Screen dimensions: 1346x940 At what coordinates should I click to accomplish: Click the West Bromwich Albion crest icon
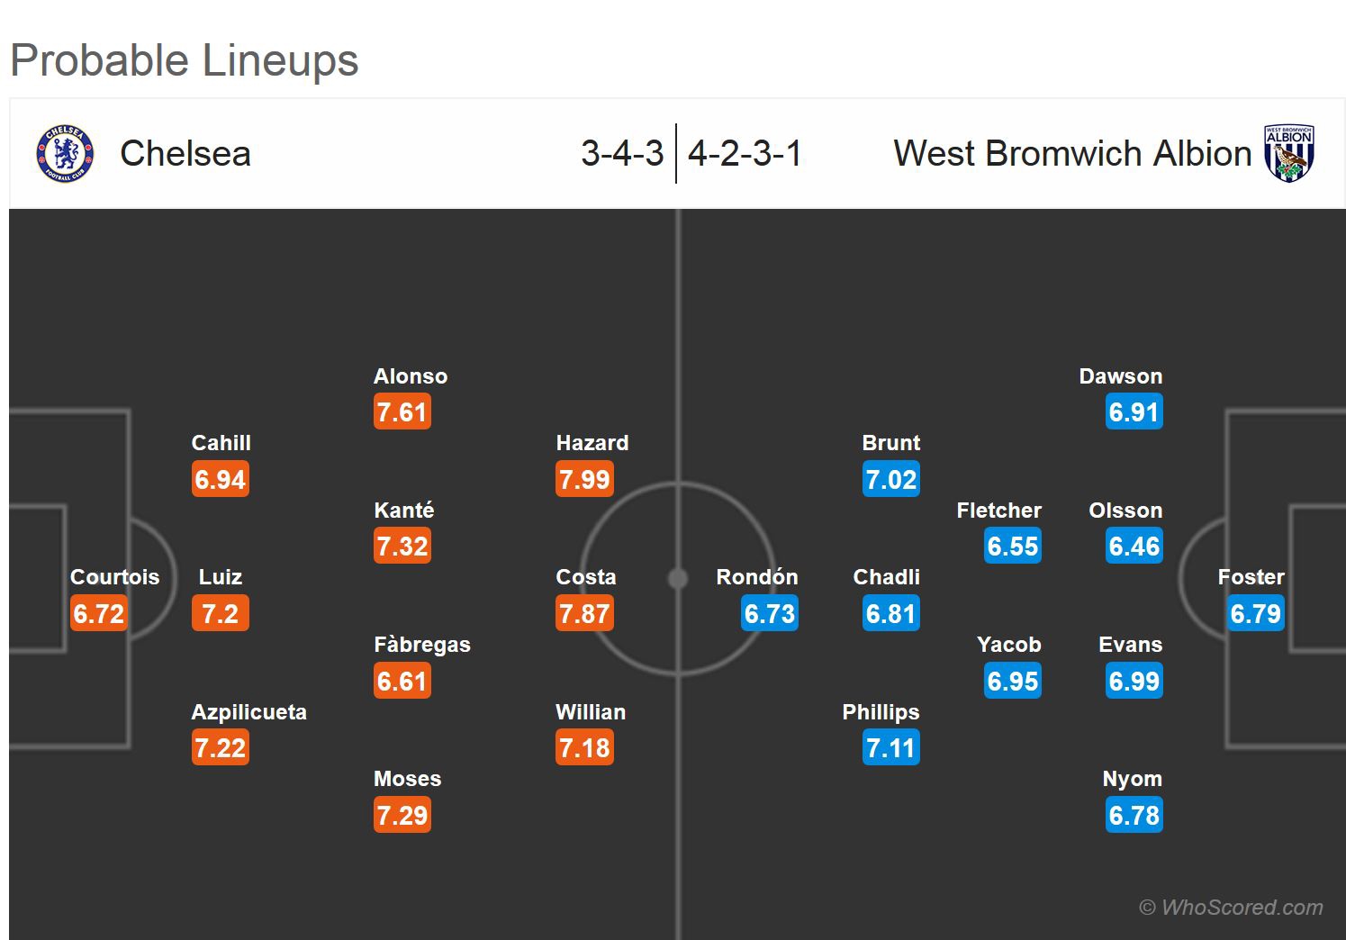[x=1288, y=154]
